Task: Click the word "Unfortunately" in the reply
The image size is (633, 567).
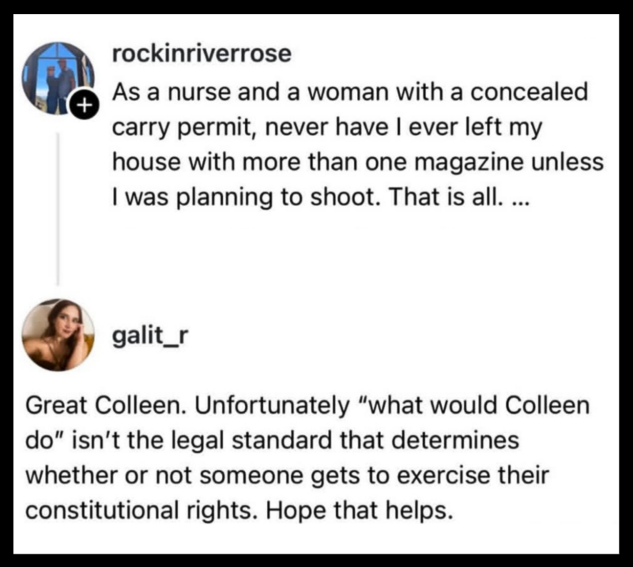Action: [x=273, y=405]
